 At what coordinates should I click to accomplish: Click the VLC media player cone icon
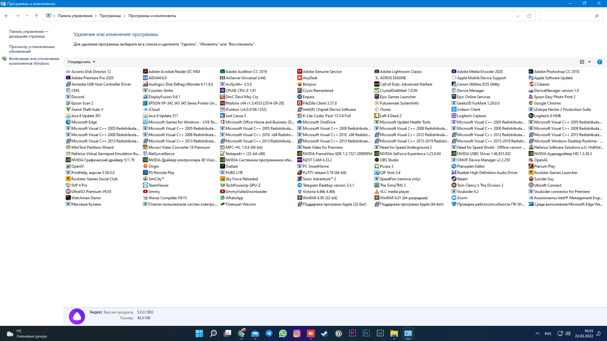pos(377,192)
